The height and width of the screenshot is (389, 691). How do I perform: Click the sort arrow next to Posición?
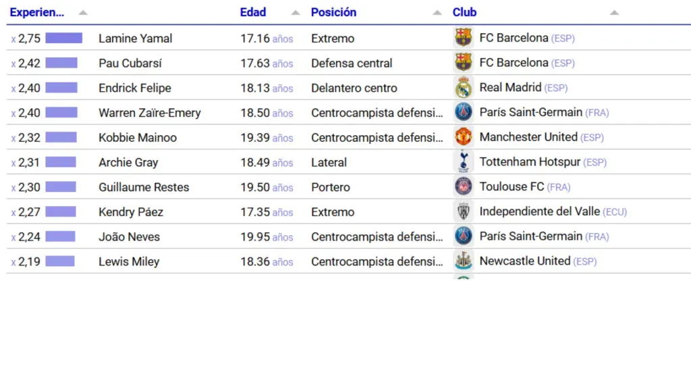[x=438, y=11]
